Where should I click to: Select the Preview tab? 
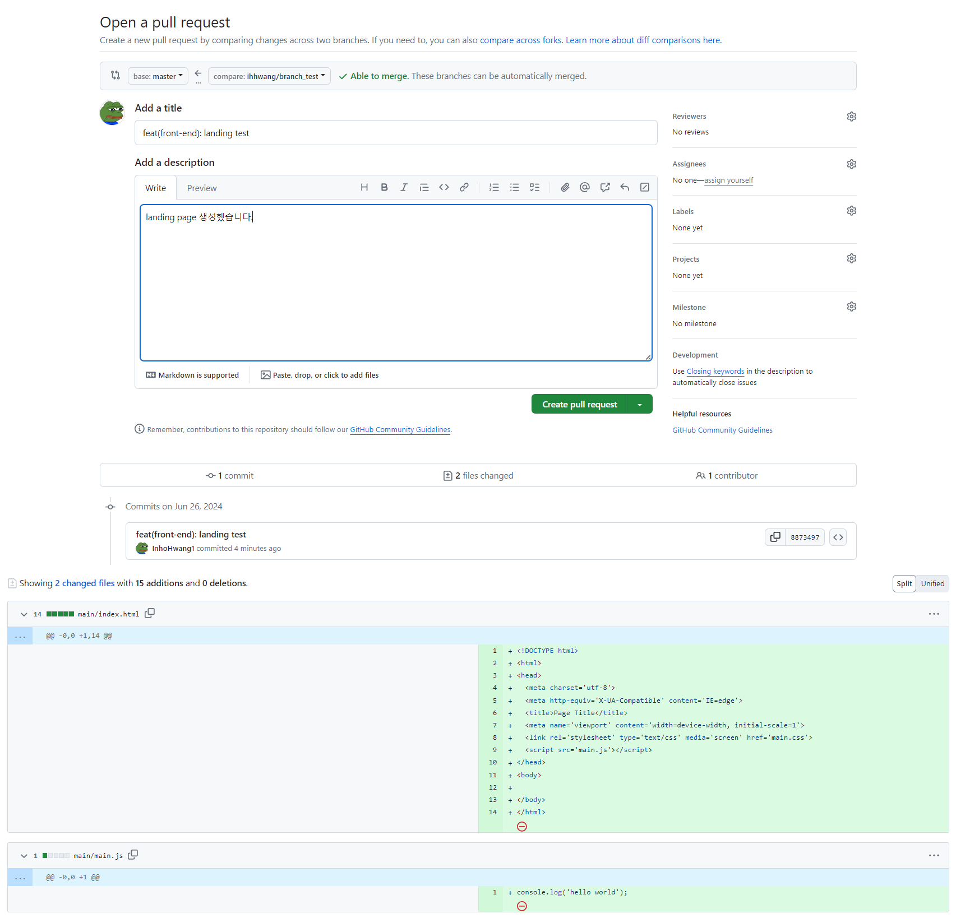coord(202,188)
